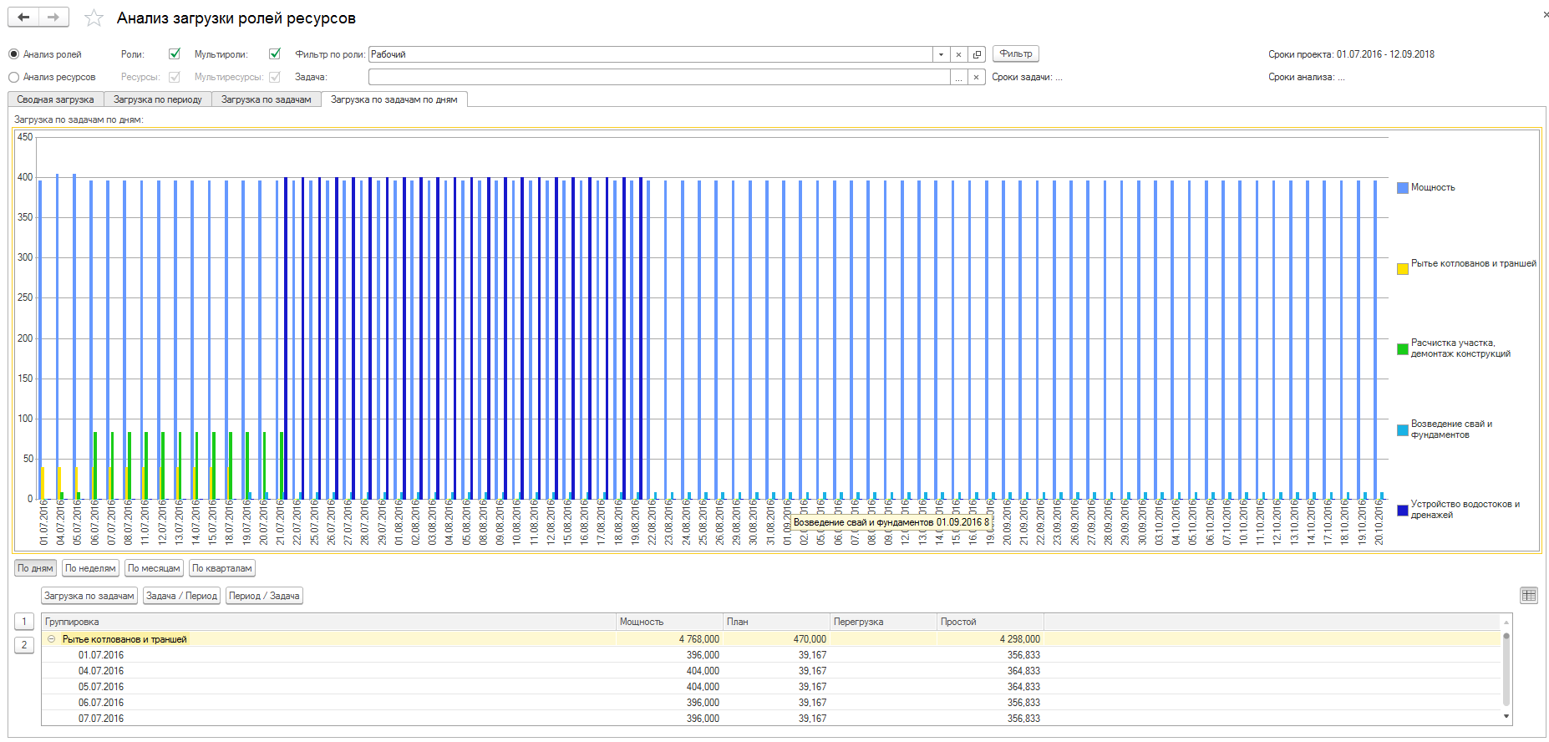Screen dimensions: 1549x742
Task: Sort by Простой column header
Action: click(x=990, y=622)
